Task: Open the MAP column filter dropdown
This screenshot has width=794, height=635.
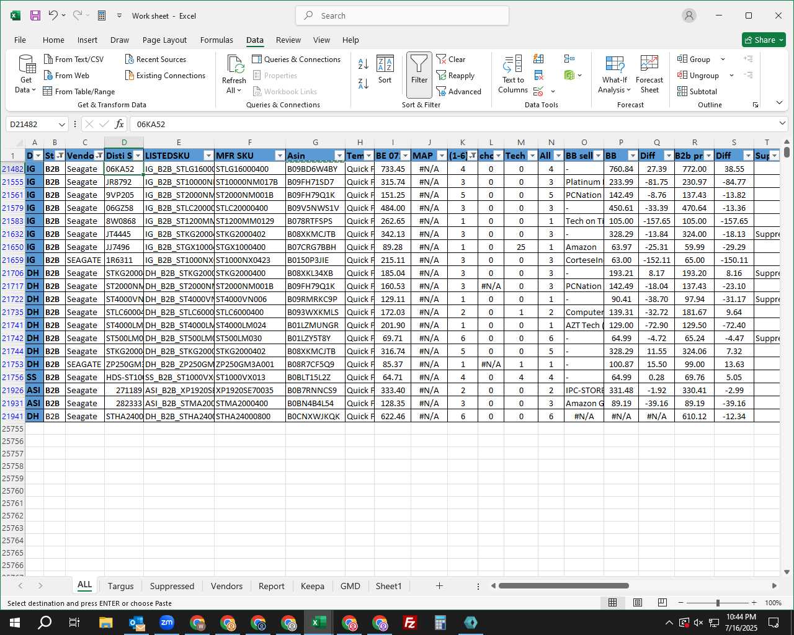Action: [442, 156]
